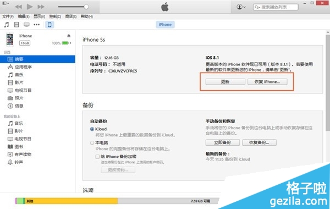Image resolution: width=330 pixels, height=209 pixels.
Task: Click the 16GB capacity label in sidebar
Action: tap(25, 43)
